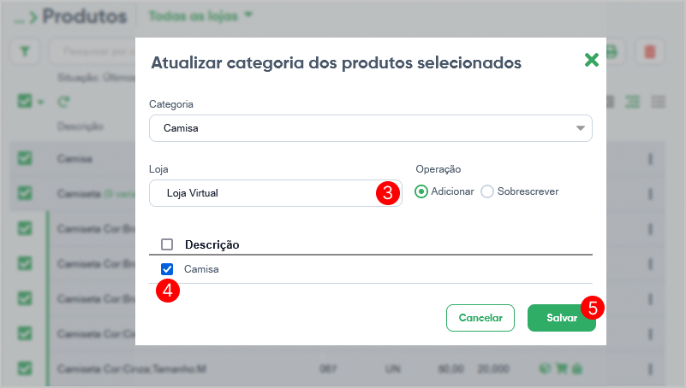The height and width of the screenshot is (388, 686).
Task: Uncheck the Camisa category checkbox
Action: click(167, 269)
